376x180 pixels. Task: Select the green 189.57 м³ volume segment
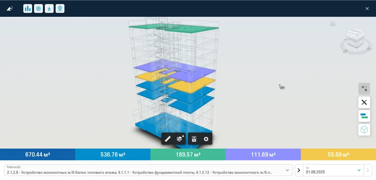click(x=188, y=155)
